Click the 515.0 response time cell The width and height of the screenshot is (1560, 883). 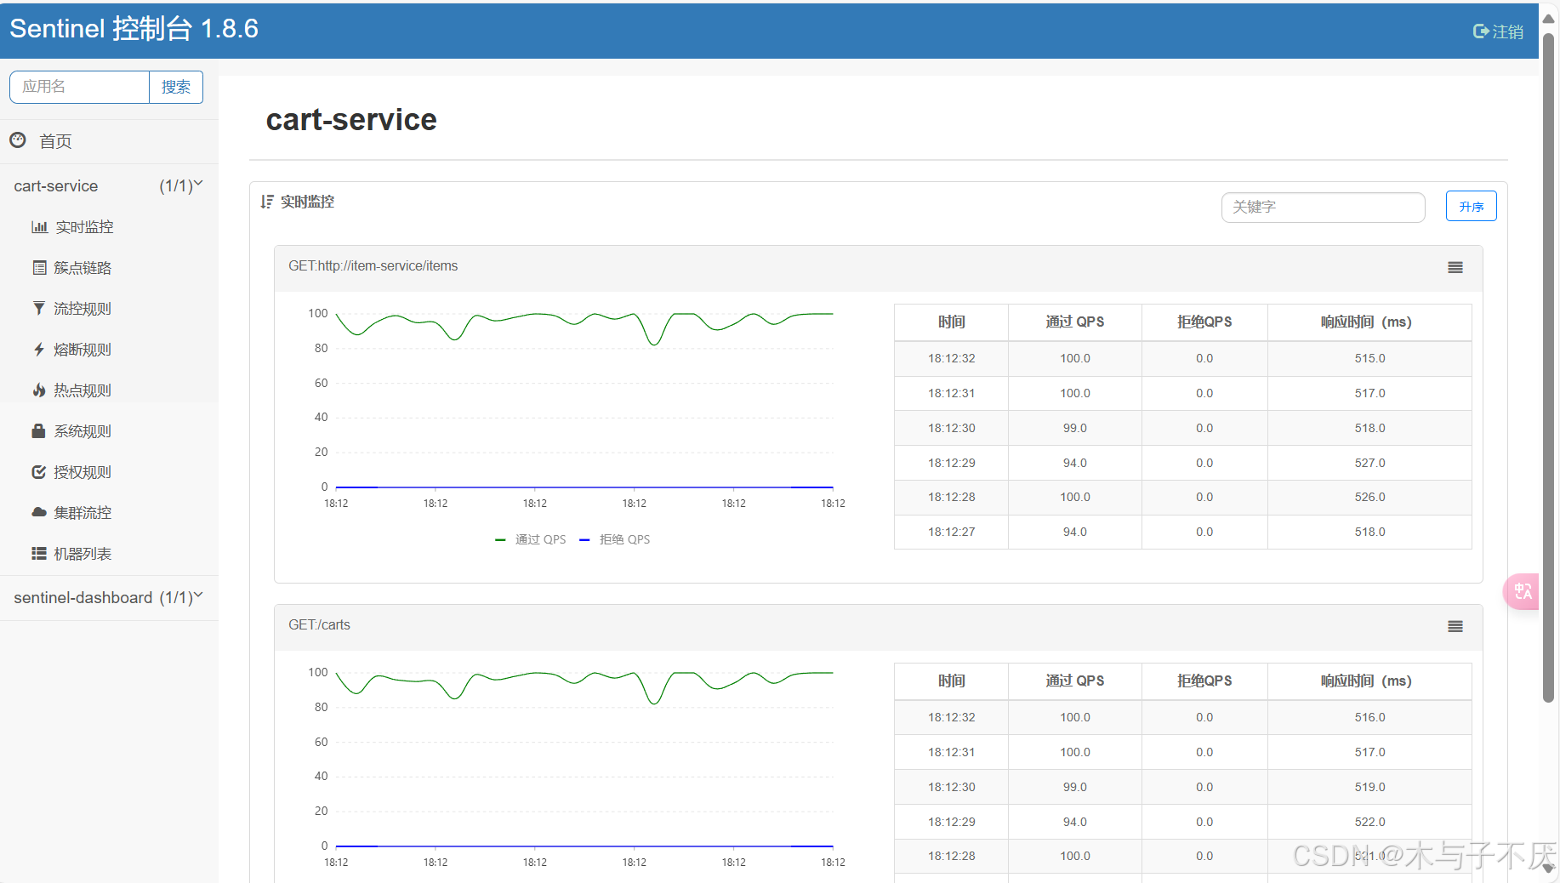[1369, 358]
